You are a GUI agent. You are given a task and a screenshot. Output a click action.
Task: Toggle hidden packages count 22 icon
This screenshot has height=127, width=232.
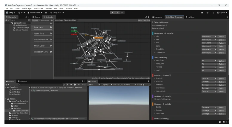tap(84, 85)
